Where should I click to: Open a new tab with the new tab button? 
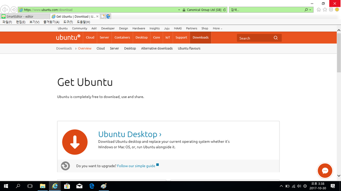tap(103, 16)
